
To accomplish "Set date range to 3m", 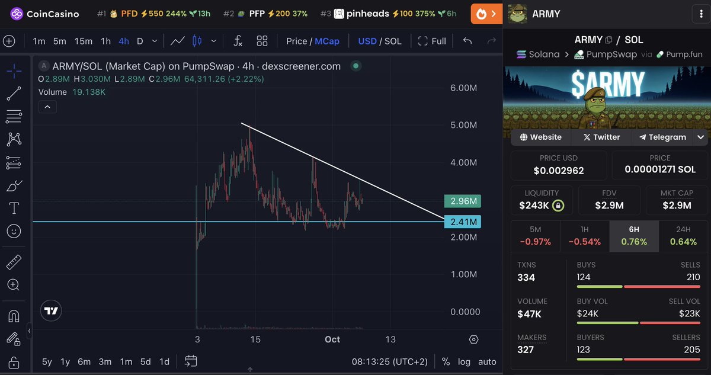I will pyautogui.click(x=105, y=361).
